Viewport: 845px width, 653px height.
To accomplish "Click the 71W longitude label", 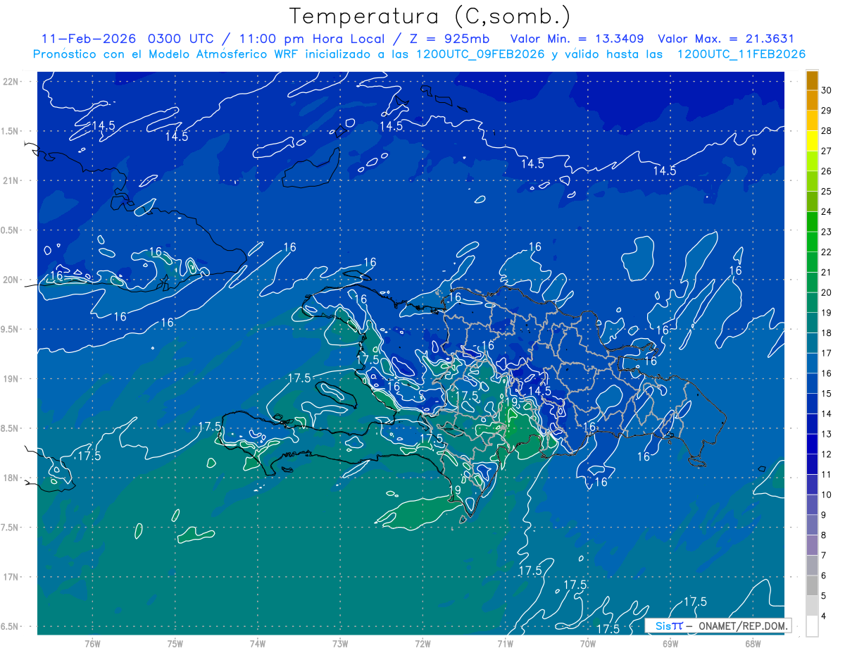I will click(505, 644).
